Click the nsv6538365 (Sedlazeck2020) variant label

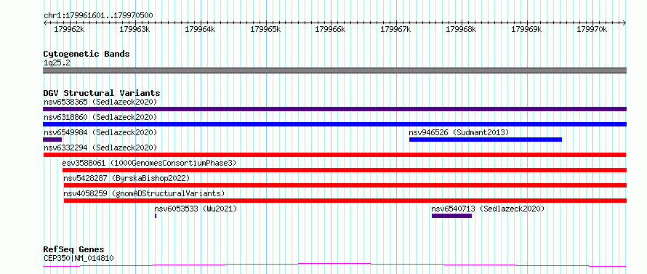click(x=100, y=102)
